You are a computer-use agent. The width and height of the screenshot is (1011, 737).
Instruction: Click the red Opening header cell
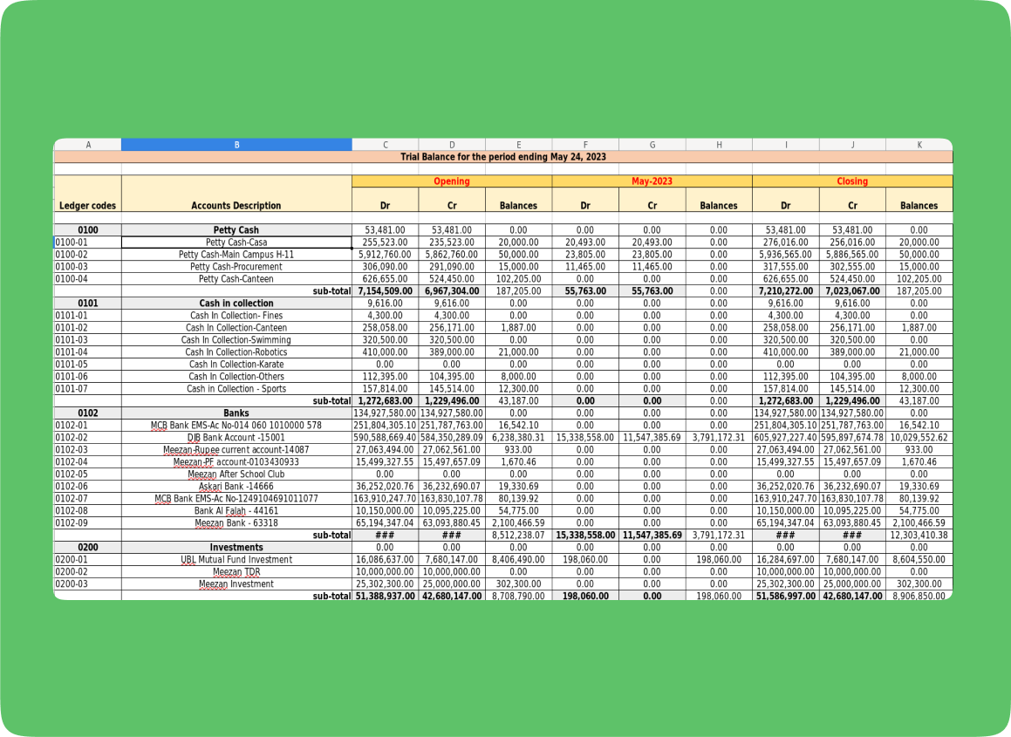click(x=451, y=181)
